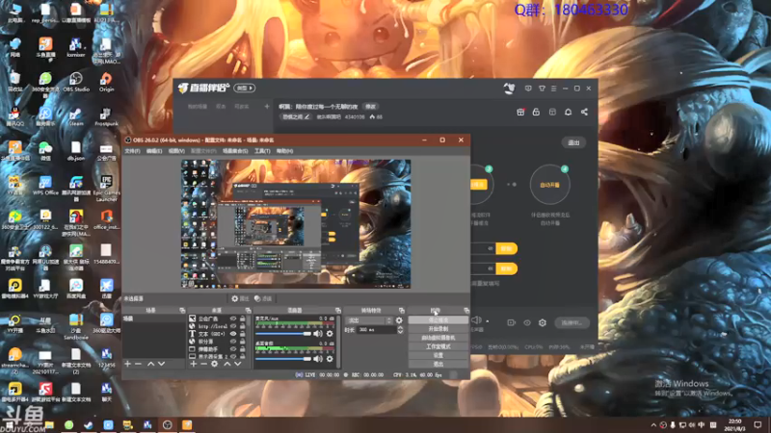771x433 pixels.
Task: Lock the 弹幕助手 source
Action: click(243, 349)
